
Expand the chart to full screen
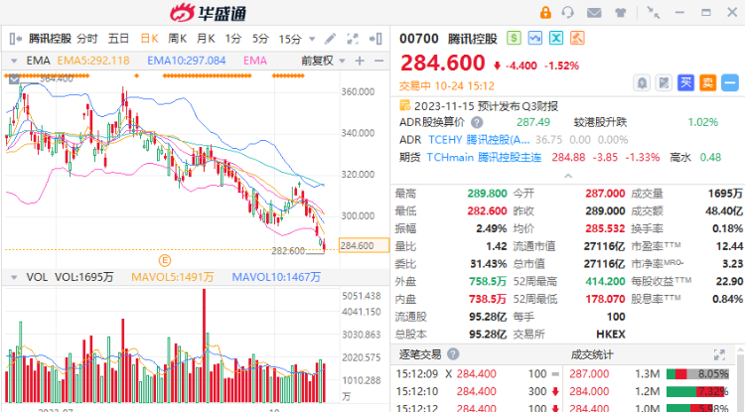(353, 39)
